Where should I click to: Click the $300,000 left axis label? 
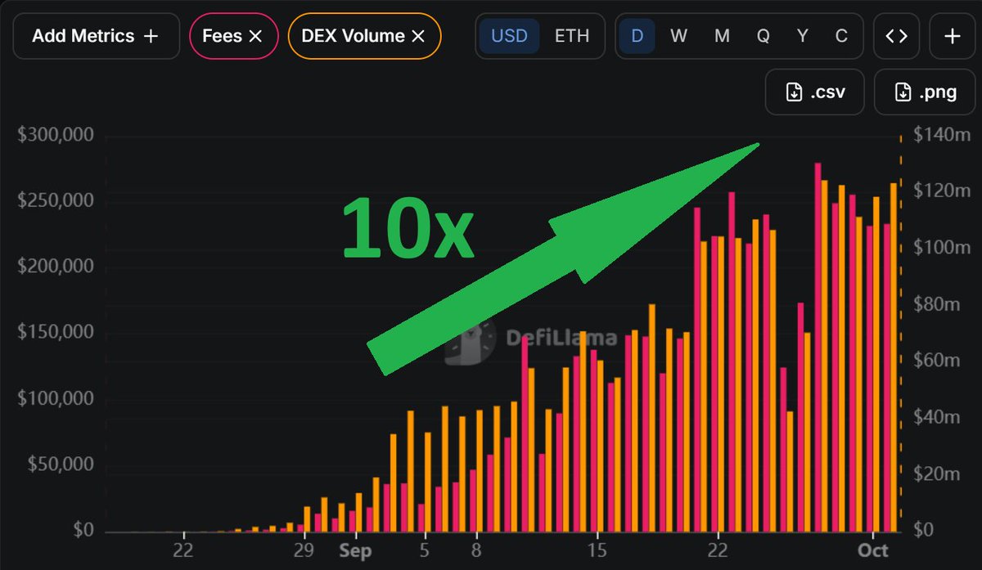(x=55, y=134)
